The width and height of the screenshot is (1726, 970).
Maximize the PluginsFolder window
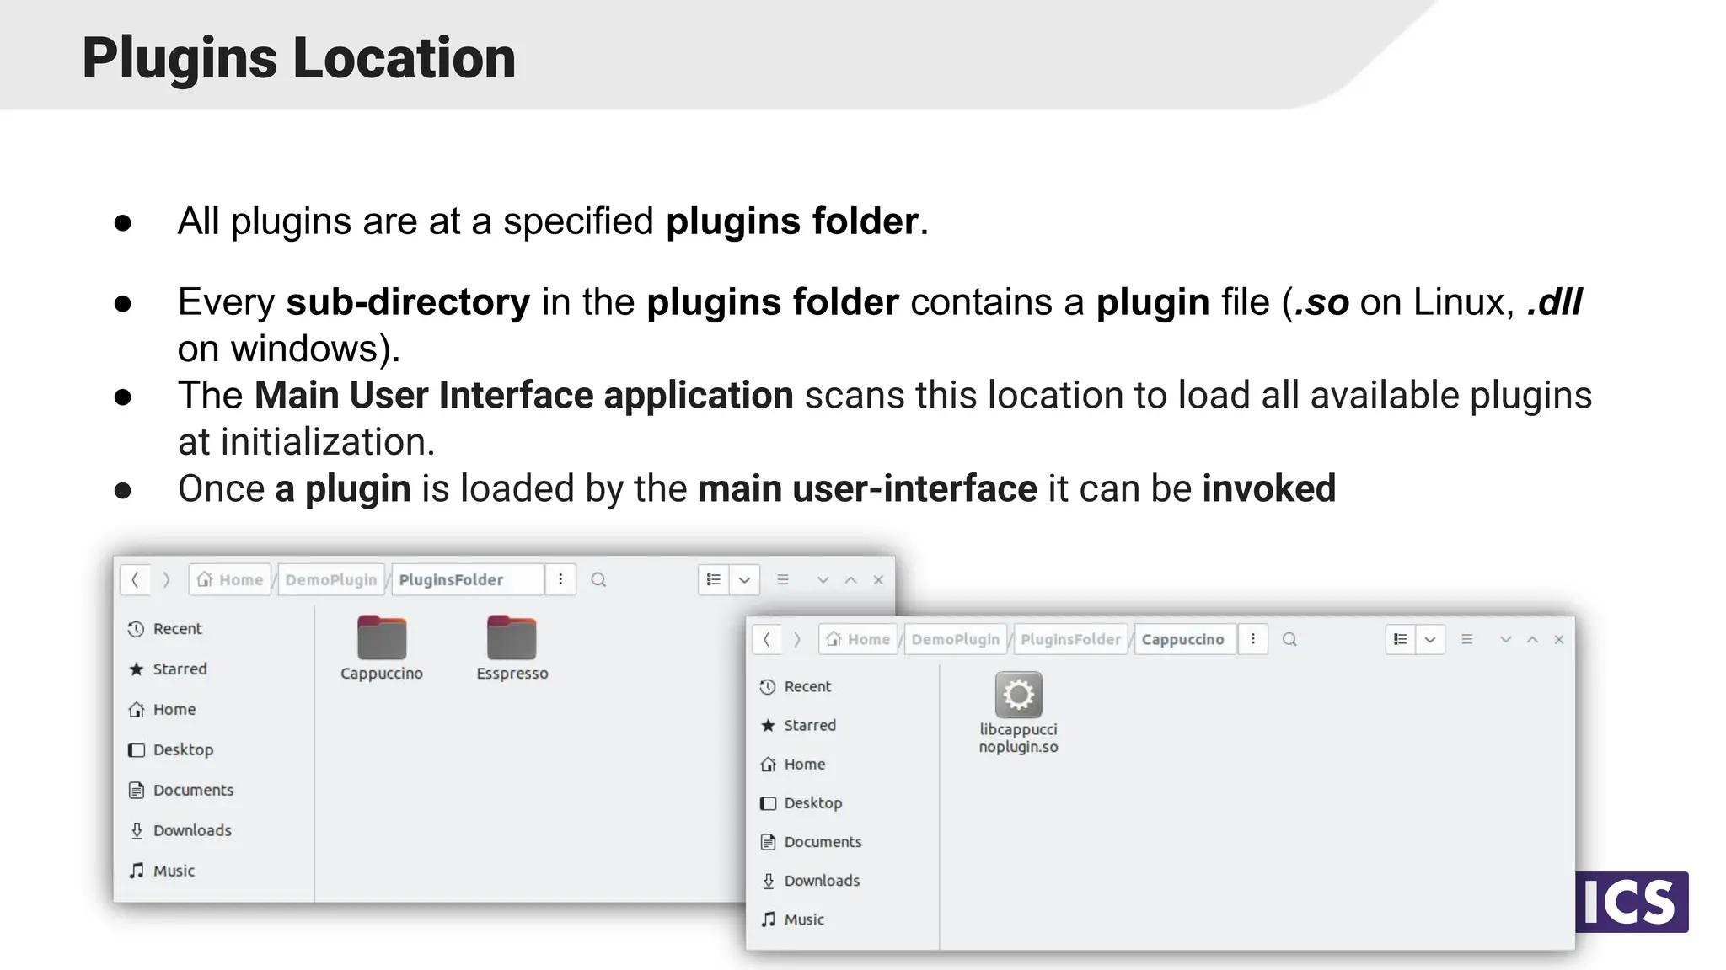click(851, 579)
